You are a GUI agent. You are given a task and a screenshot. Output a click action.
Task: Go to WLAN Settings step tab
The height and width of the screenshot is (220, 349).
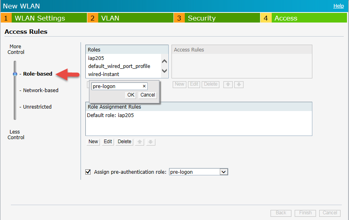coord(44,18)
